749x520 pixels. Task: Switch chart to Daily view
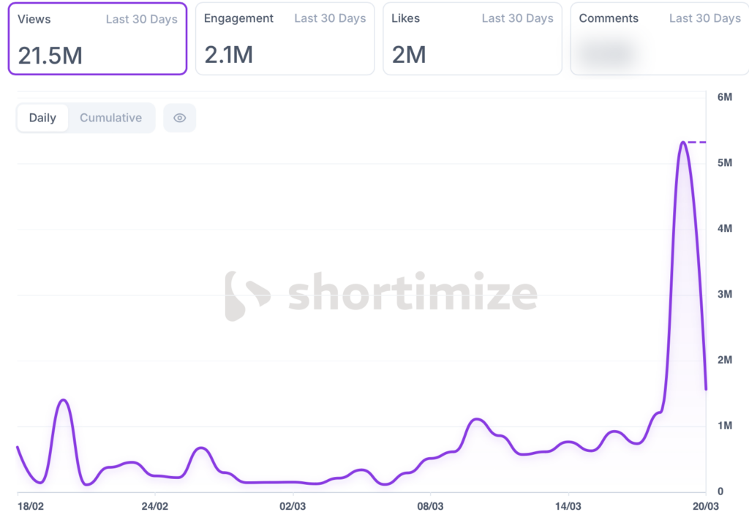point(42,118)
